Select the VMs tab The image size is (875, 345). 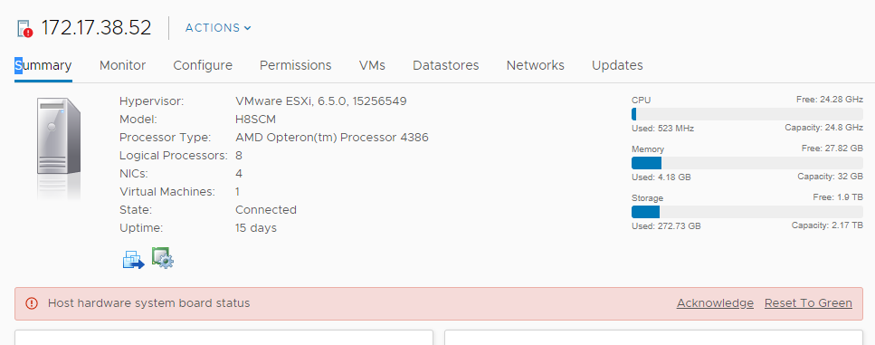point(372,65)
